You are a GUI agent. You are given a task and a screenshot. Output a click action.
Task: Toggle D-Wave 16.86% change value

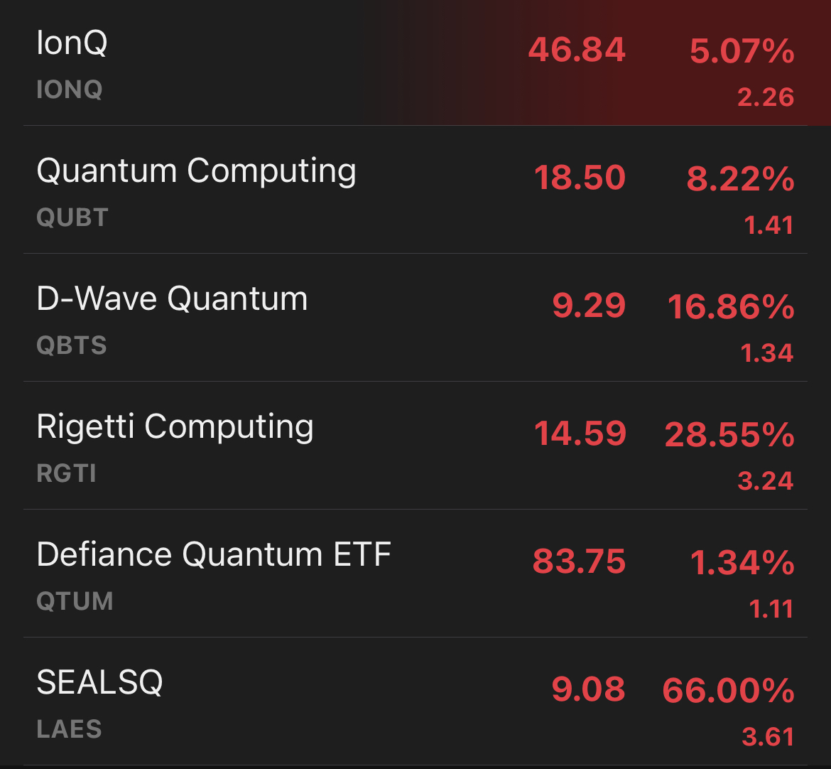click(x=731, y=307)
